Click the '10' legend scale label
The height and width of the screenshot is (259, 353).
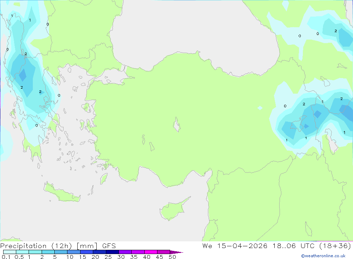point(70,257)
